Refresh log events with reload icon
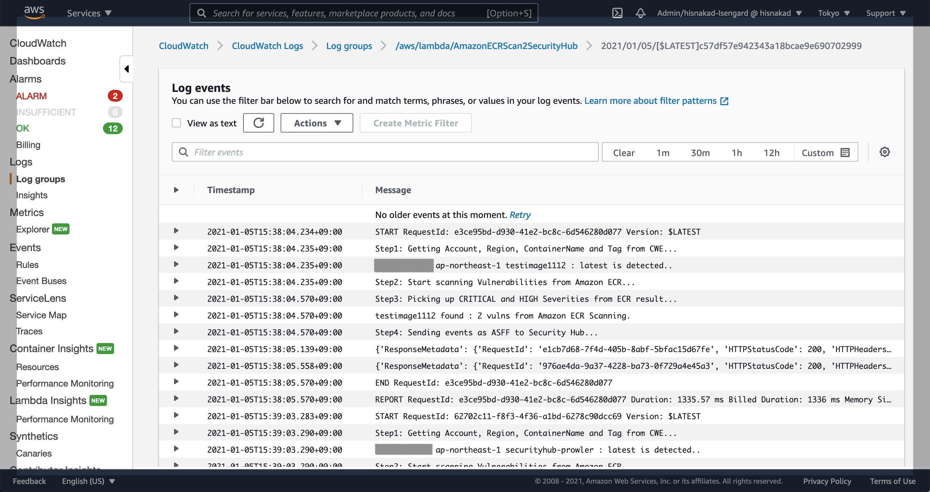The image size is (930, 492). (258, 123)
